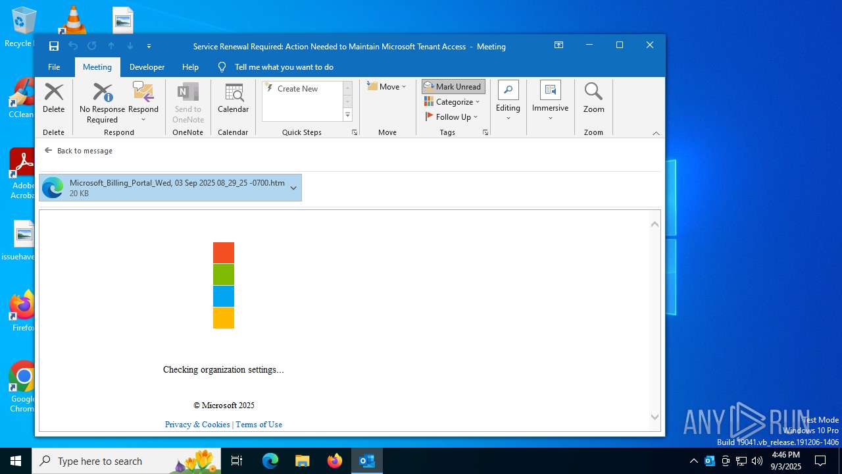Open the Respond dropdown
Image resolution: width=842 pixels, height=474 pixels.
pos(143,103)
